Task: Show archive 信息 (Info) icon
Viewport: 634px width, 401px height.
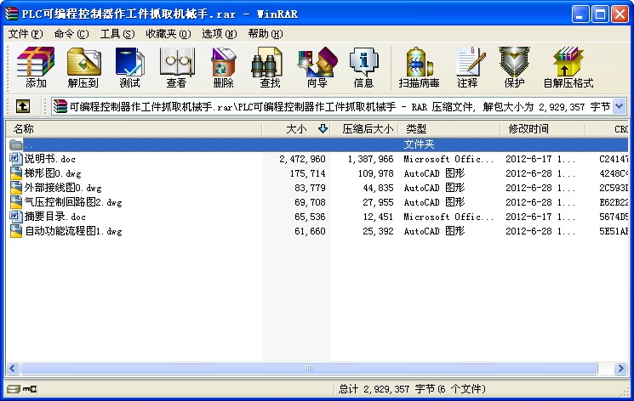Action: pos(363,68)
